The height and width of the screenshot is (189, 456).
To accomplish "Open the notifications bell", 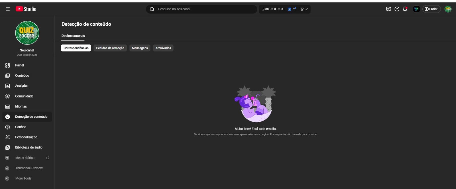I will tap(405, 9).
